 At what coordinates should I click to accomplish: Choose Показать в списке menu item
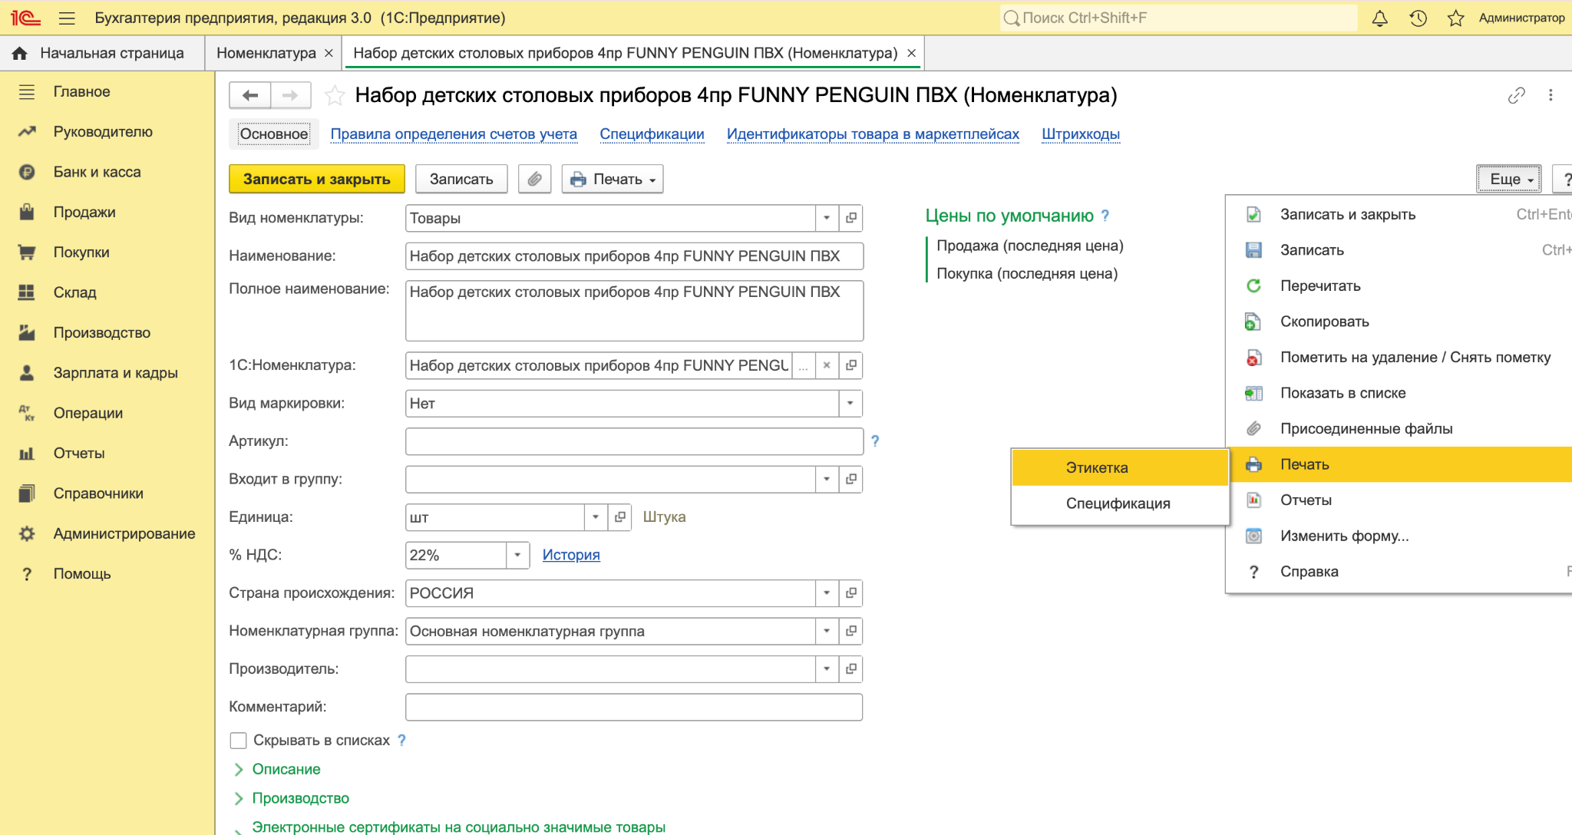pos(1399,393)
